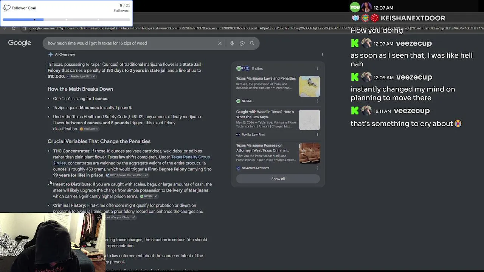Open the site info icon beside the URL
Screen dimensions: 484x272
(x=24, y=28)
